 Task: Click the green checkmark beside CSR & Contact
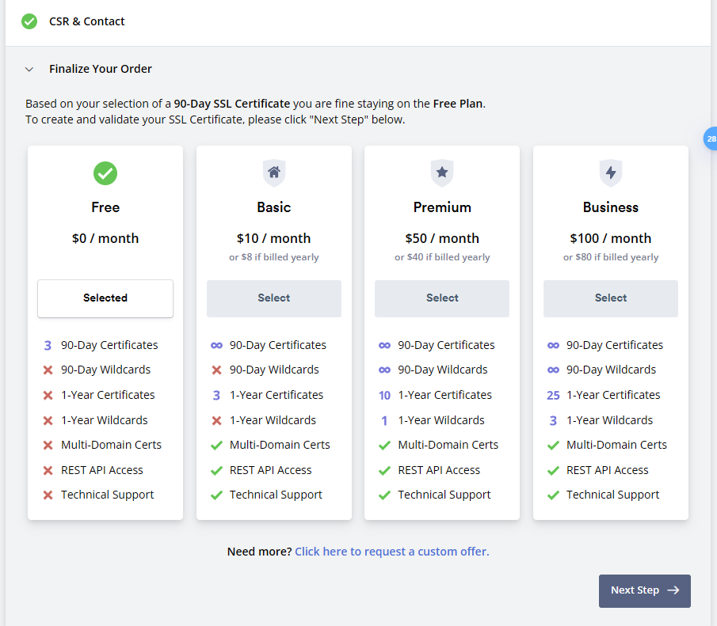(29, 21)
